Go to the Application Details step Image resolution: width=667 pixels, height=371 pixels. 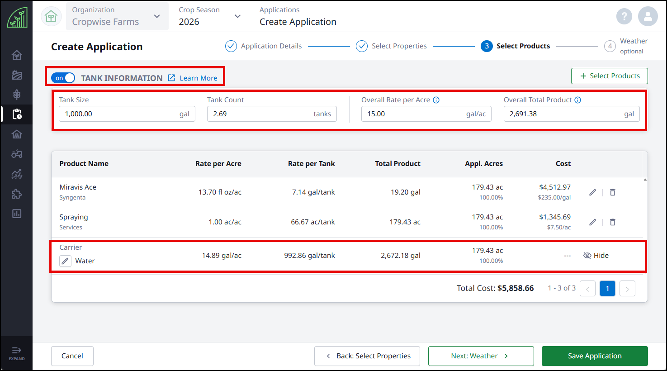tap(264, 46)
